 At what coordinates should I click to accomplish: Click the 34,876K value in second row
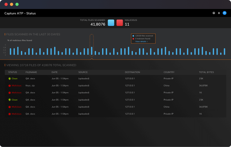point(204,85)
